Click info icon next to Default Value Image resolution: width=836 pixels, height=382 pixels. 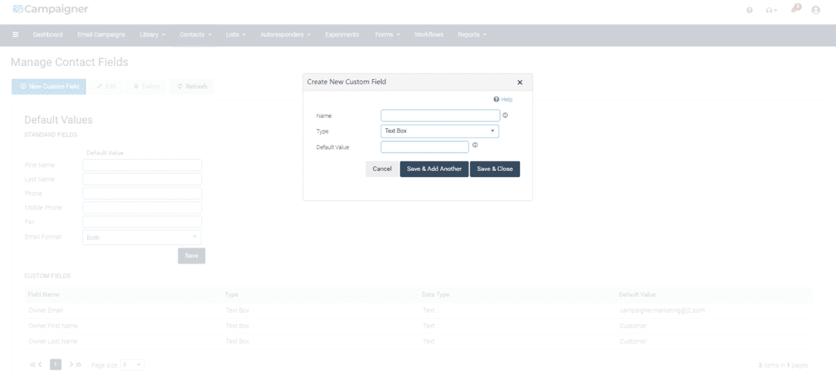[x=475, y=145]
